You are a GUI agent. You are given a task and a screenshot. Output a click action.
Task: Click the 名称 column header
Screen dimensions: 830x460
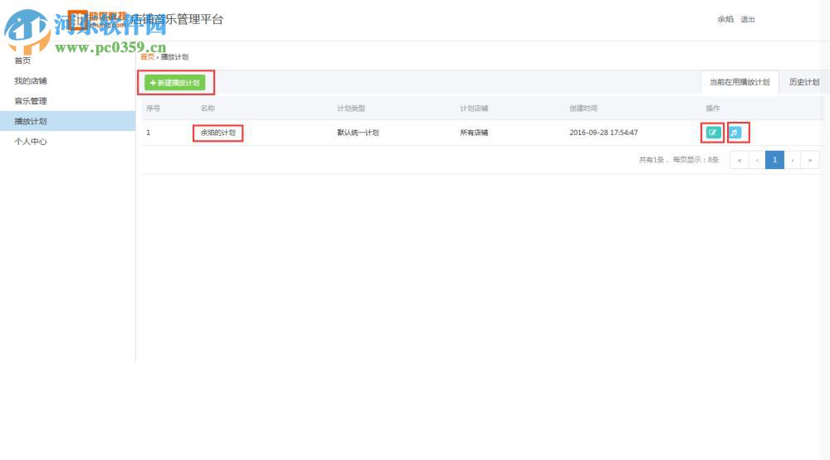click(207, 109)
